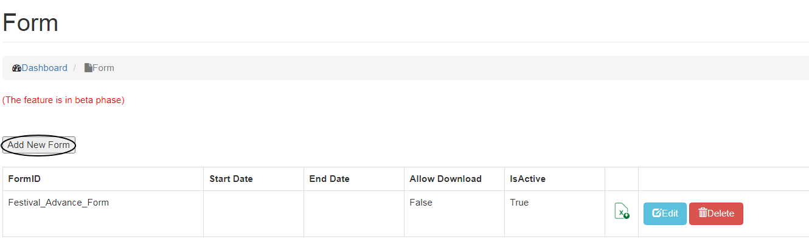Click the Allow Download column header
The width and height of the screenshot is (809, 245).
445,179
